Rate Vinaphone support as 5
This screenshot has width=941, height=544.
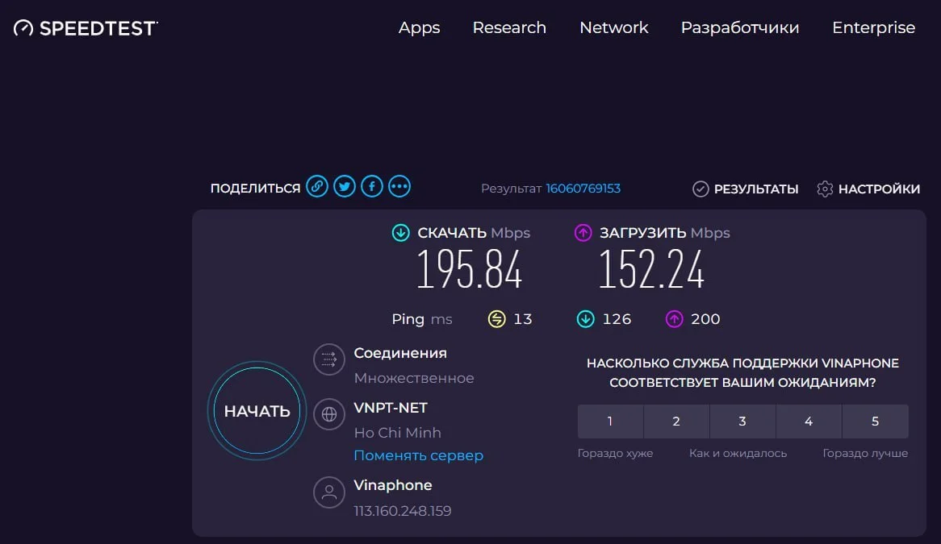[875, 421]
